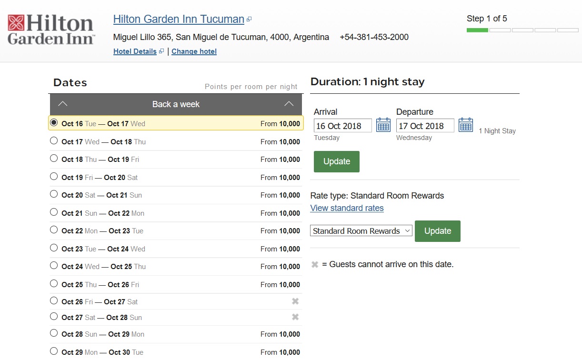Open the Standard Room Rewards dropdown
Screen dimensions: 582x360
coord(361,231)
